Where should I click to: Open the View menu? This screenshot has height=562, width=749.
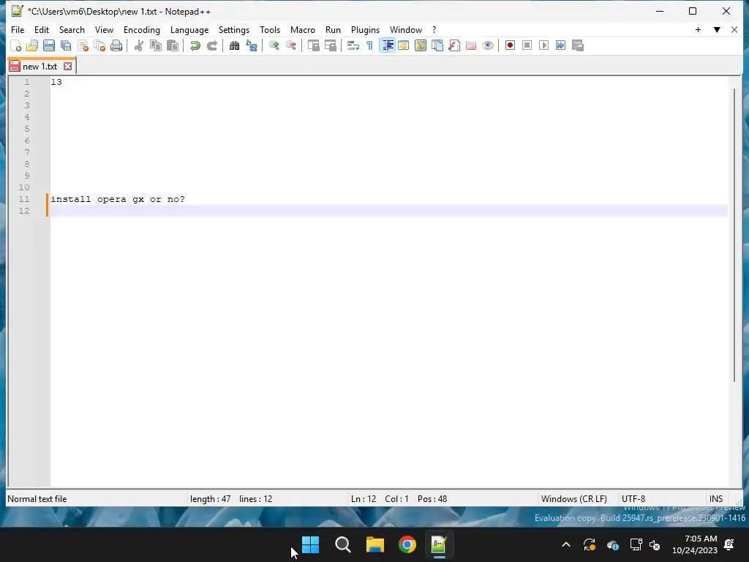point(104,29)
